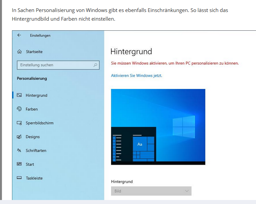The width and height of the screenshot is (256, 204).
Task: Click the chevron on the Bild dropdown
Action: 187,191
